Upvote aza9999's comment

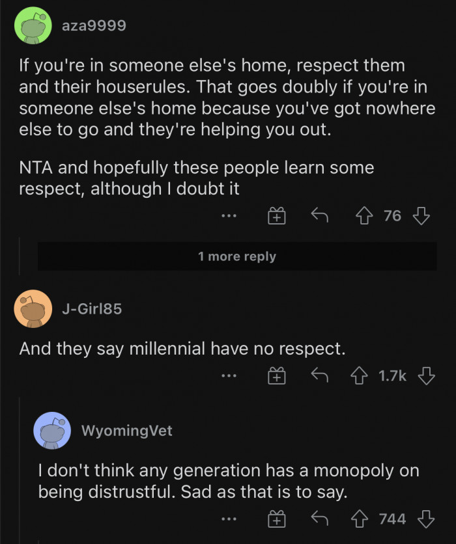(x=365, y=216)
